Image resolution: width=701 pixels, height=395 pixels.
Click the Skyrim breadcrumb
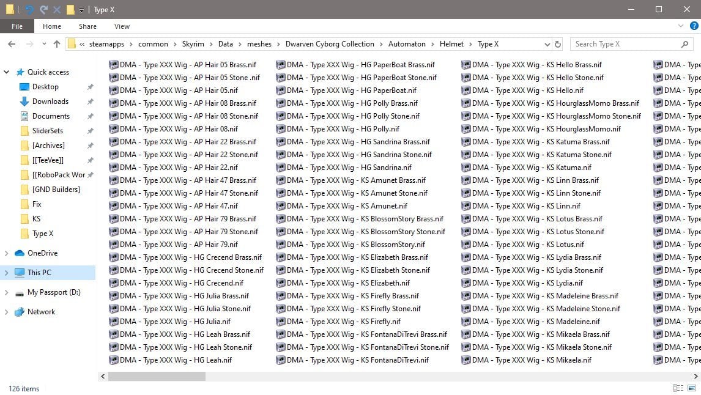coord(193,44)
